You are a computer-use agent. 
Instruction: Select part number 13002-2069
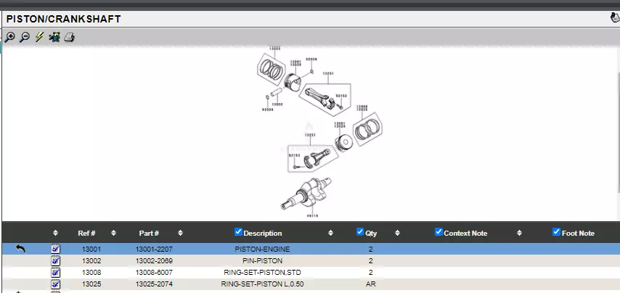click(154, 261)
